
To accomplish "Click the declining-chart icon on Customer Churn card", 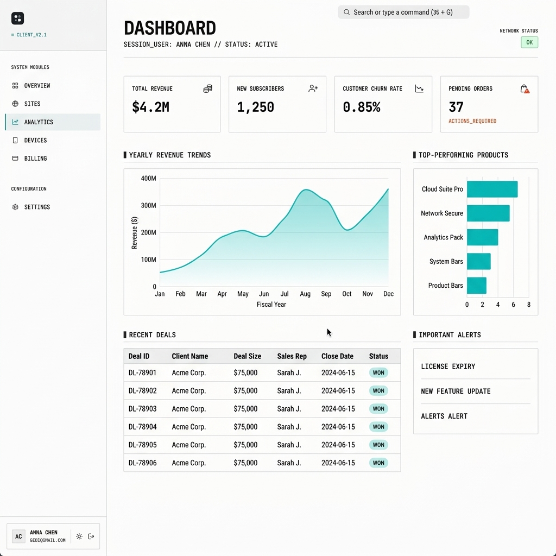I will click(419, 88).
